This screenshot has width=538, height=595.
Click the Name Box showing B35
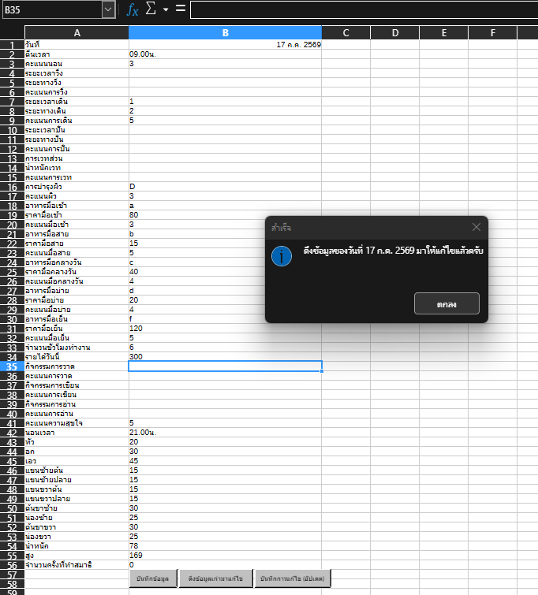pos(52,9)
